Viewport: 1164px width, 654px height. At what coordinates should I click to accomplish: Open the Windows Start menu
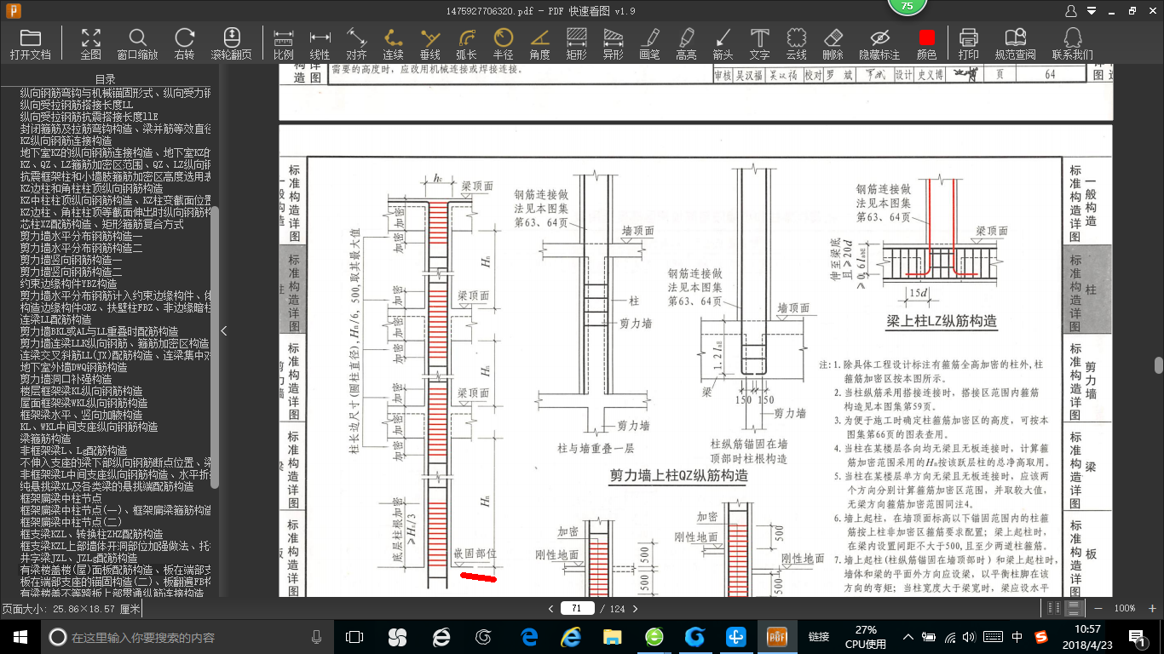point(20,637)
